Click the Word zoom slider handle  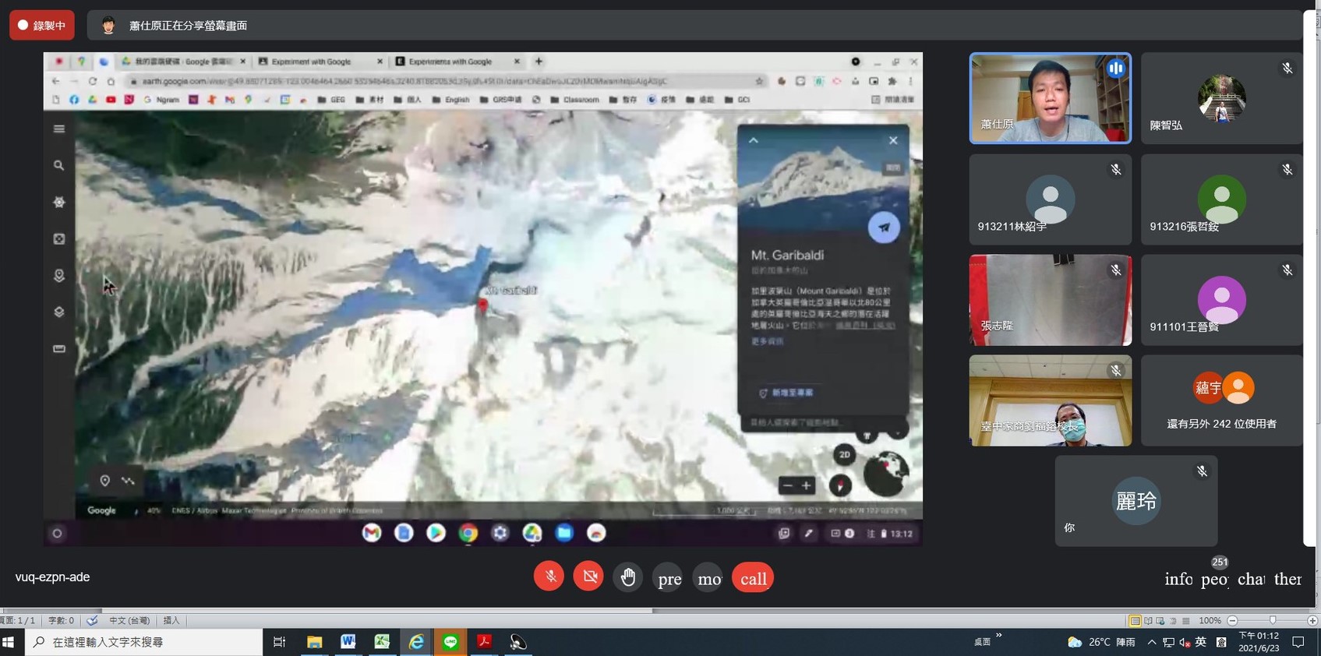coord(1273,620)
